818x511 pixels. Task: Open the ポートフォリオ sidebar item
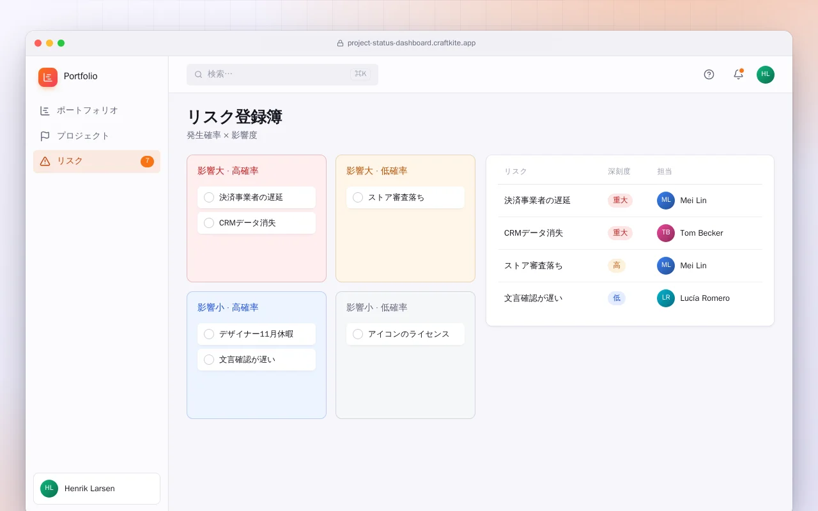click(96, 111)
